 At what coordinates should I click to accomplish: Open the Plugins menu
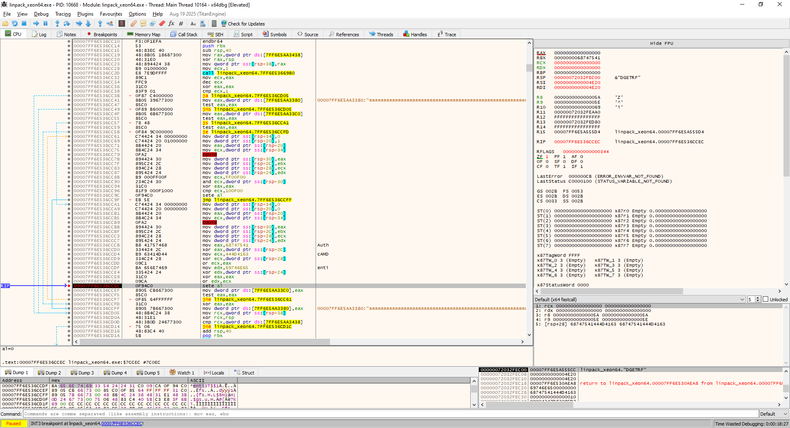tap(85, 14)
